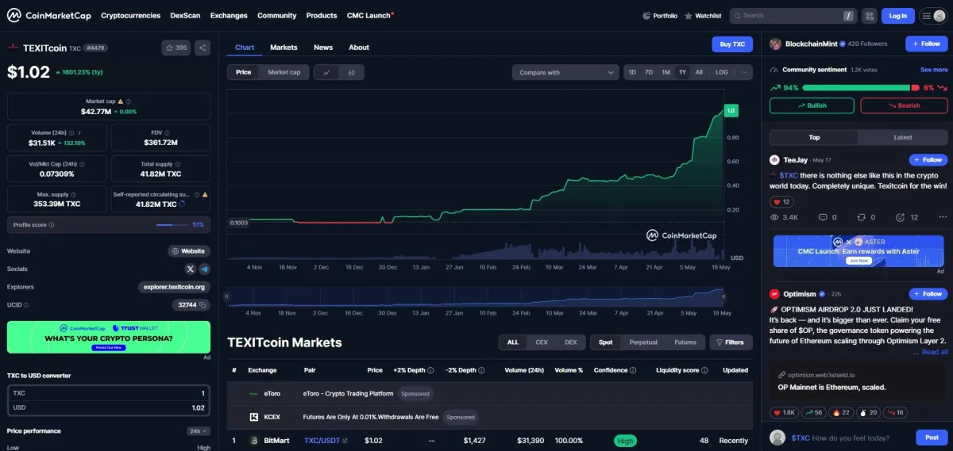Image resolution: width=953 pixels, height=451 pixels.
Task: Focus the Search input field
Action: click(792, 15)
